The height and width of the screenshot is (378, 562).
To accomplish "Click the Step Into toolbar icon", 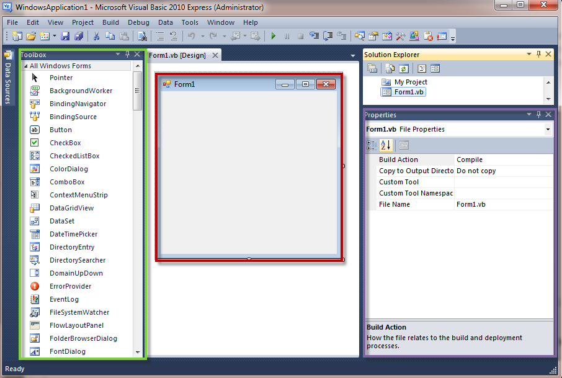I will coord(314,36).
